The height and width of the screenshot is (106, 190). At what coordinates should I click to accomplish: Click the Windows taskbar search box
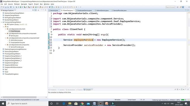27,103
